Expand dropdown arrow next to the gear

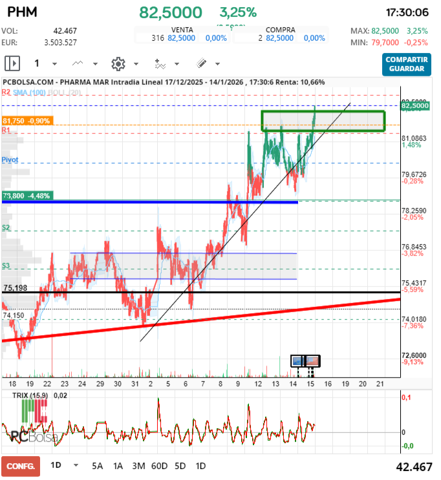point(136,64)
